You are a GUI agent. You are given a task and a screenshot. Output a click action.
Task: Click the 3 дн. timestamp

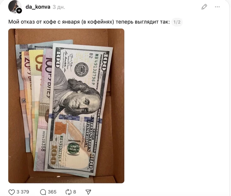[59, 7]
